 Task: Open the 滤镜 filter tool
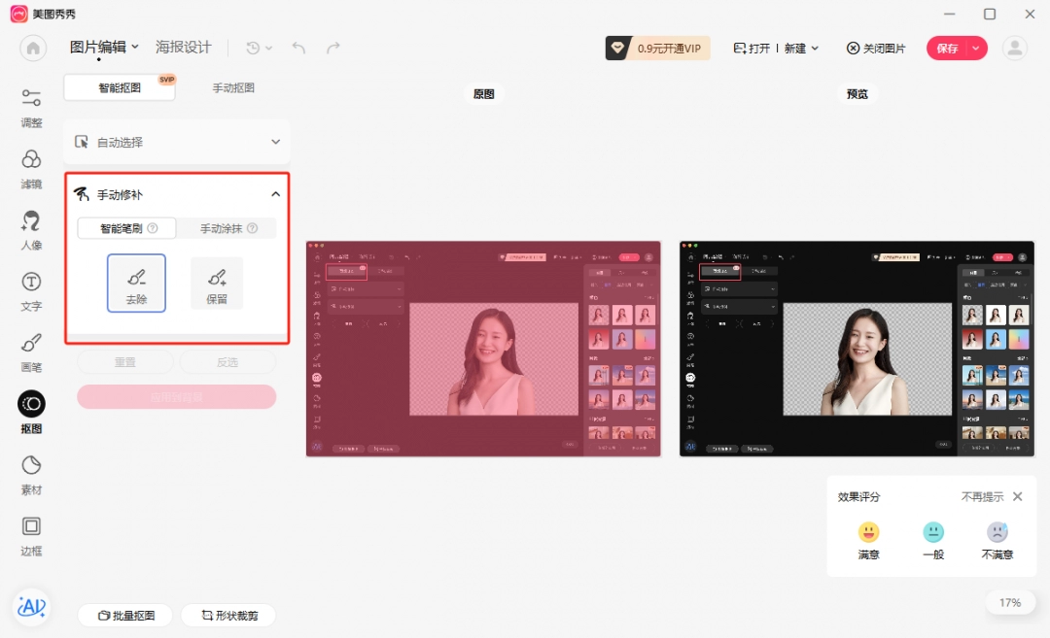point(31,169)
